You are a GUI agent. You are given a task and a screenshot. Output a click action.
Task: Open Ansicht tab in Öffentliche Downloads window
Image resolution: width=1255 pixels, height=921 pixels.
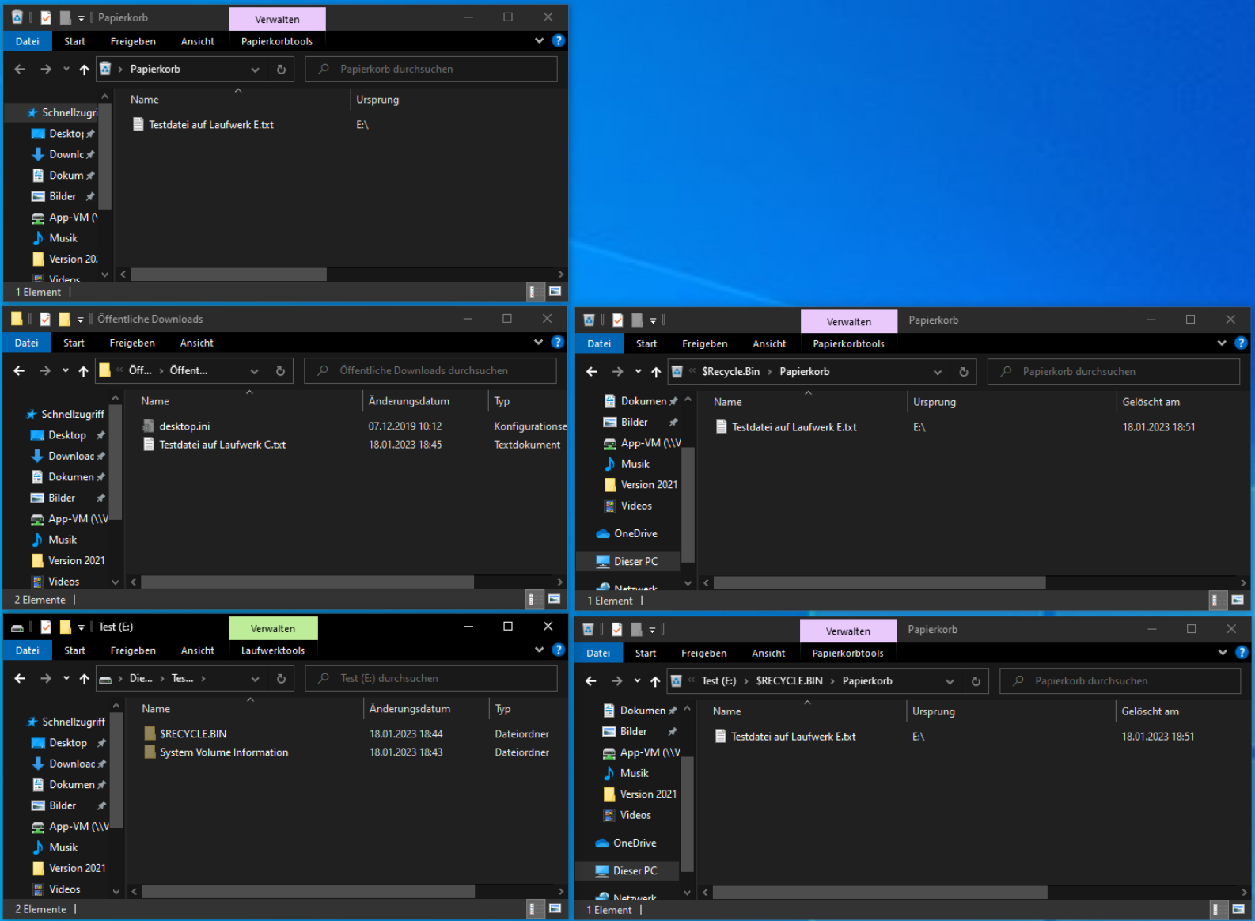[197, 343]
